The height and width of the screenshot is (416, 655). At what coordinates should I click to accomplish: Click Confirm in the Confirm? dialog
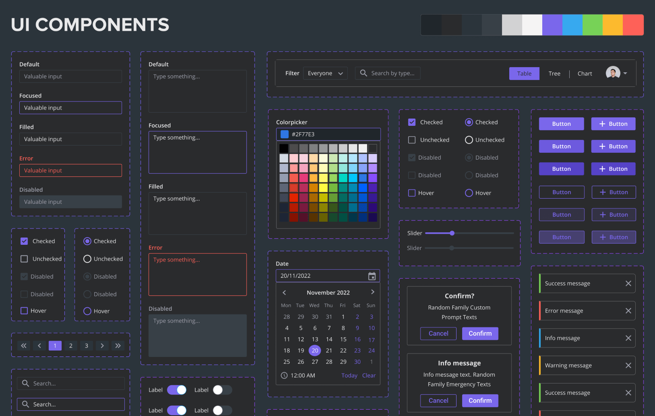[x=480, y=333]
